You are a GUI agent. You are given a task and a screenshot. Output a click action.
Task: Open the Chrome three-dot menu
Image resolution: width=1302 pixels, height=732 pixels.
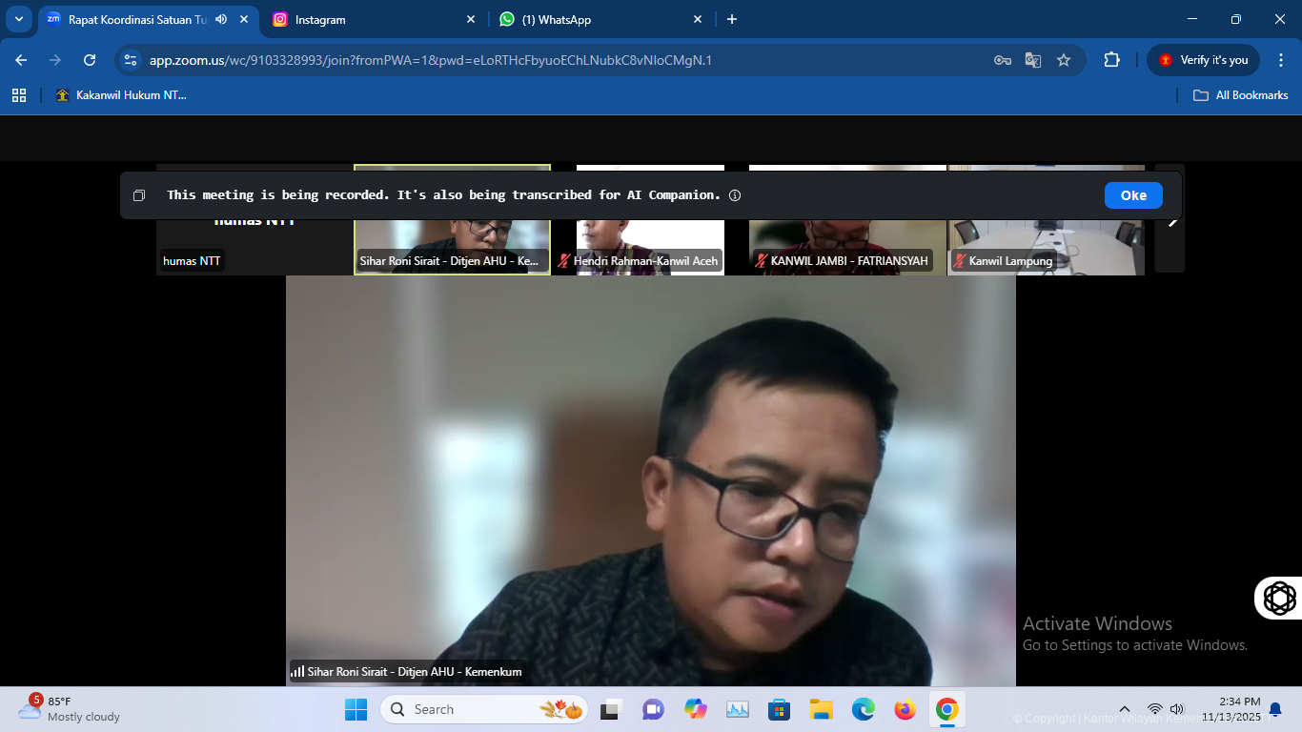click(1281, 60)
